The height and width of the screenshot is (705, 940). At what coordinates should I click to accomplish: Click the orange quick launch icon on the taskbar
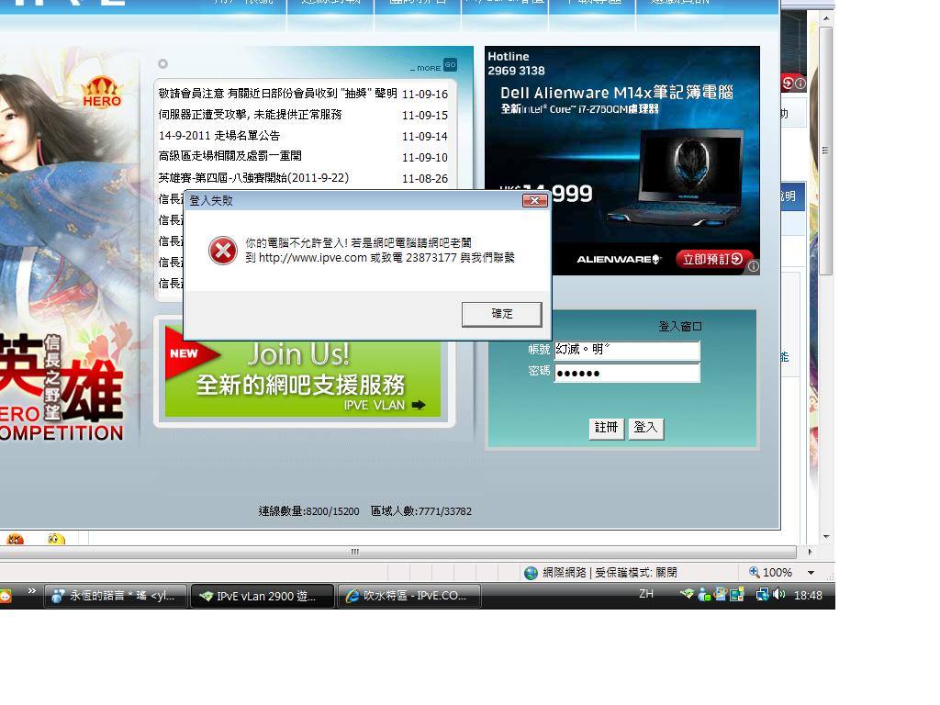(6, 596)
